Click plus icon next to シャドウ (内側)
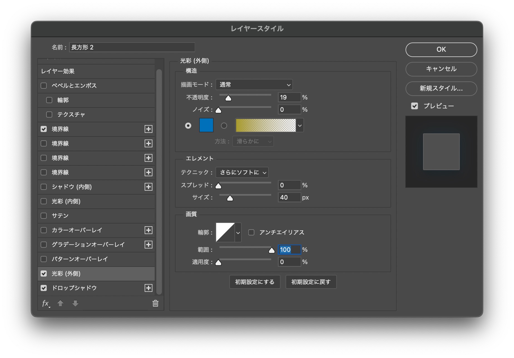The image size is (514, 358). coord(149,187)
